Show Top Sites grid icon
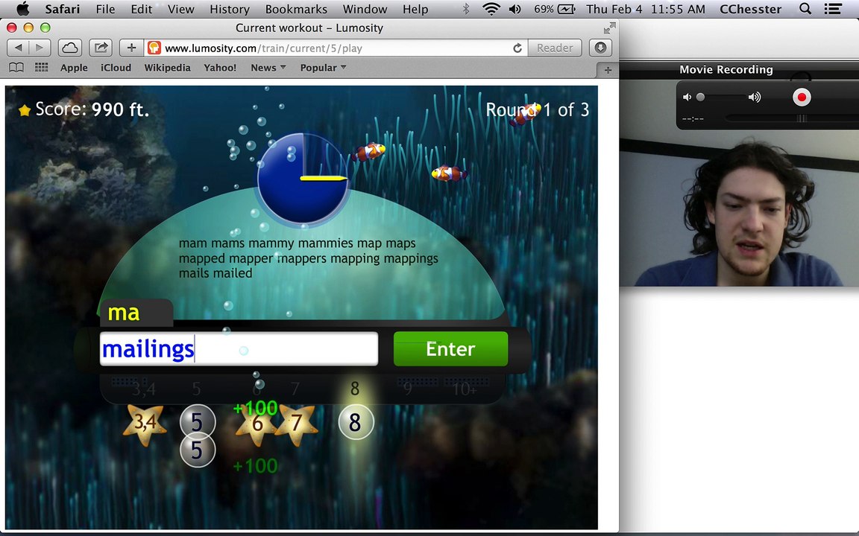 pyautogui.click(x=41, y=67)
